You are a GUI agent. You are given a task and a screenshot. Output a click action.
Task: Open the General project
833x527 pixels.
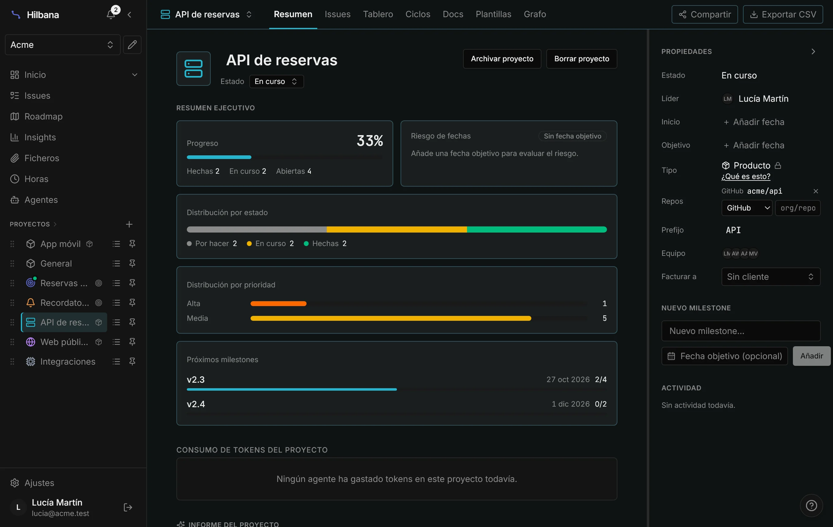click(56, 264)
